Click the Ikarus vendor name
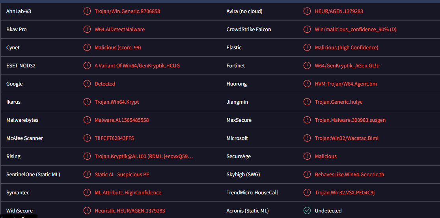The image size is (440, 218). pos(13,102)
